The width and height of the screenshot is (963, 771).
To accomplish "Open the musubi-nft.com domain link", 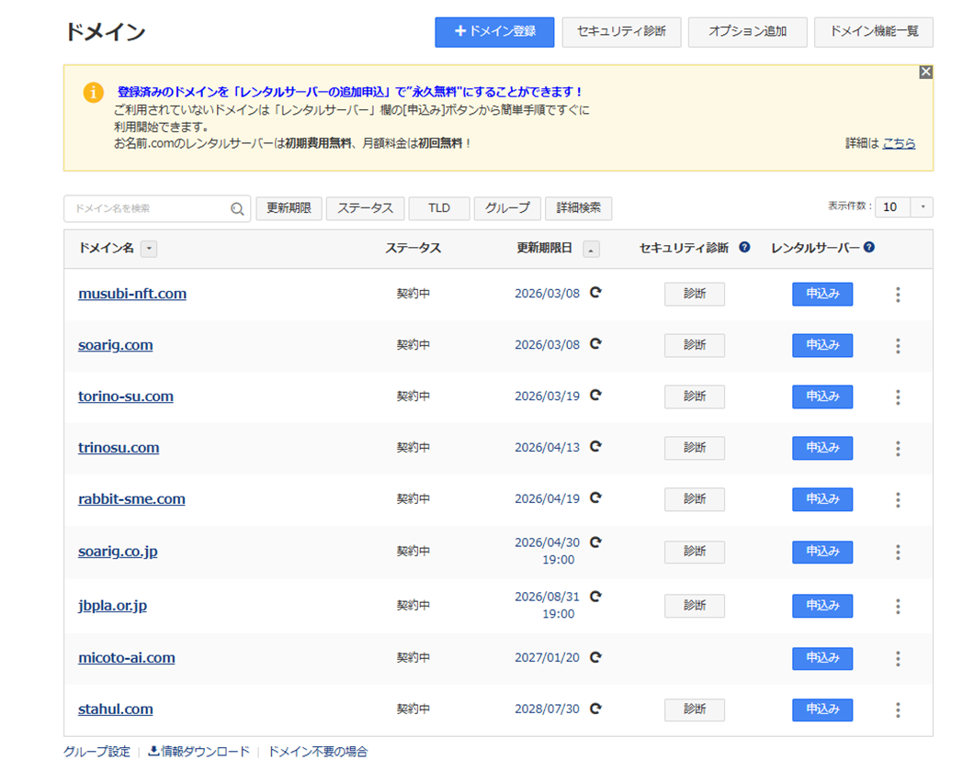I will click(132, 294).
